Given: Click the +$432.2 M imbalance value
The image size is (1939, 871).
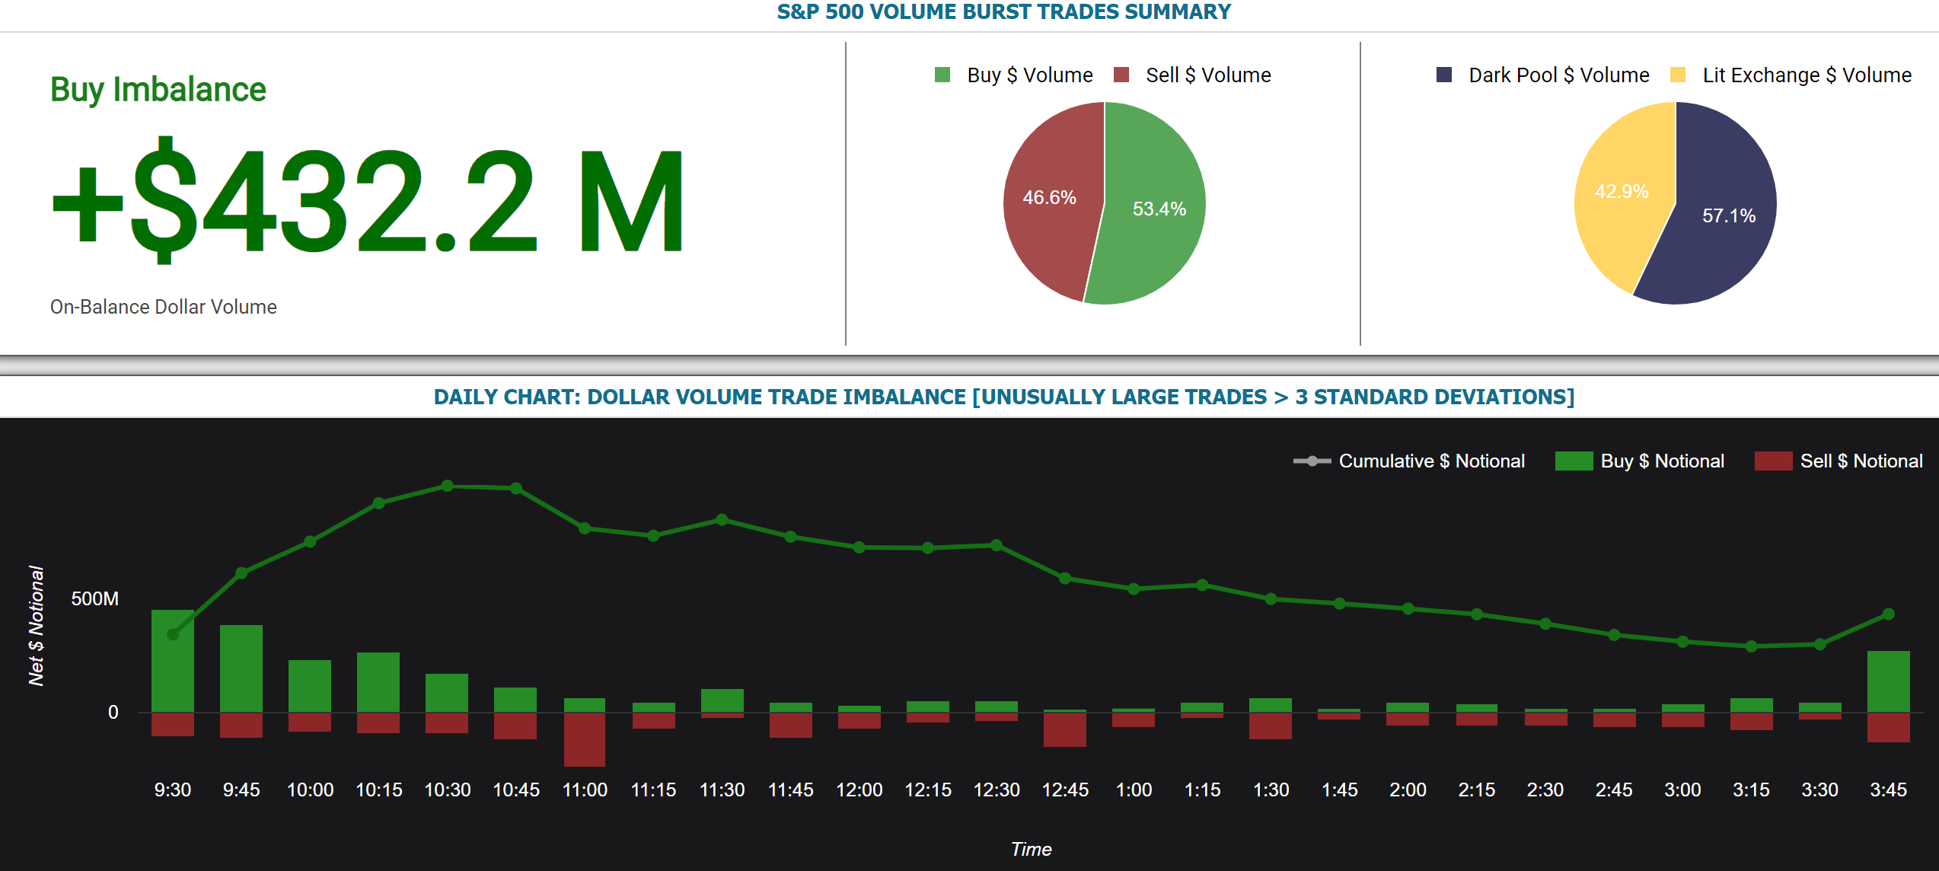Looking at the screenshot, I should pyautogui.click(x=368, y=201).
